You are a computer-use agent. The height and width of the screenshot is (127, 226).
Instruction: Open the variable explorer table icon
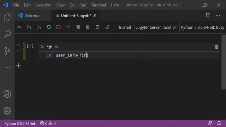click(x=88, y=27)
